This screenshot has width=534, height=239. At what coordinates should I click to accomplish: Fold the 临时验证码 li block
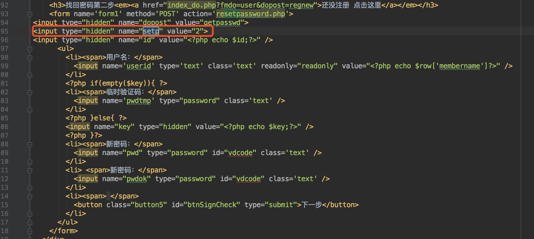pyautogui.click(x=30, y=92)
